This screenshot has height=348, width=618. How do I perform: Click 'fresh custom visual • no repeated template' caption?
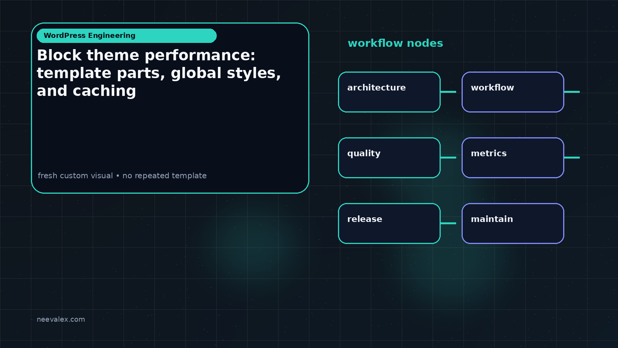pyautogui.click(x=122, y=176)
